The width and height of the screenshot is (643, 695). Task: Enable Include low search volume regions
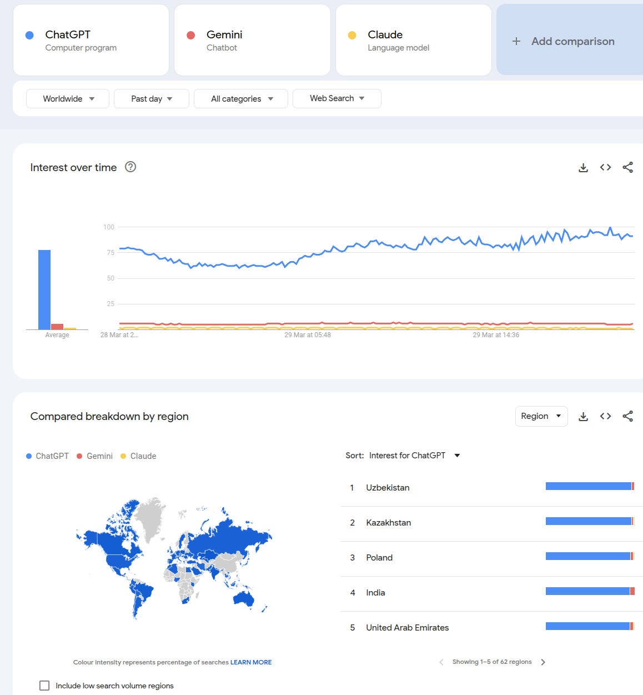pyautogui.click(x=44, y=686)
